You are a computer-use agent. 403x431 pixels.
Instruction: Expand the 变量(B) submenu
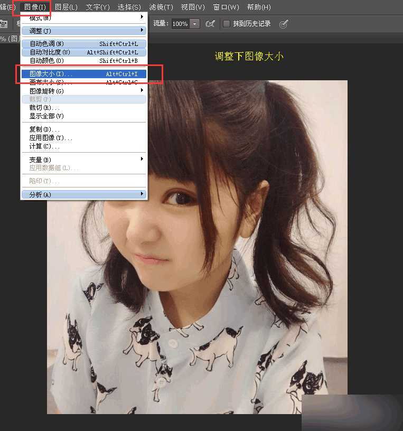tap(84, 160)
